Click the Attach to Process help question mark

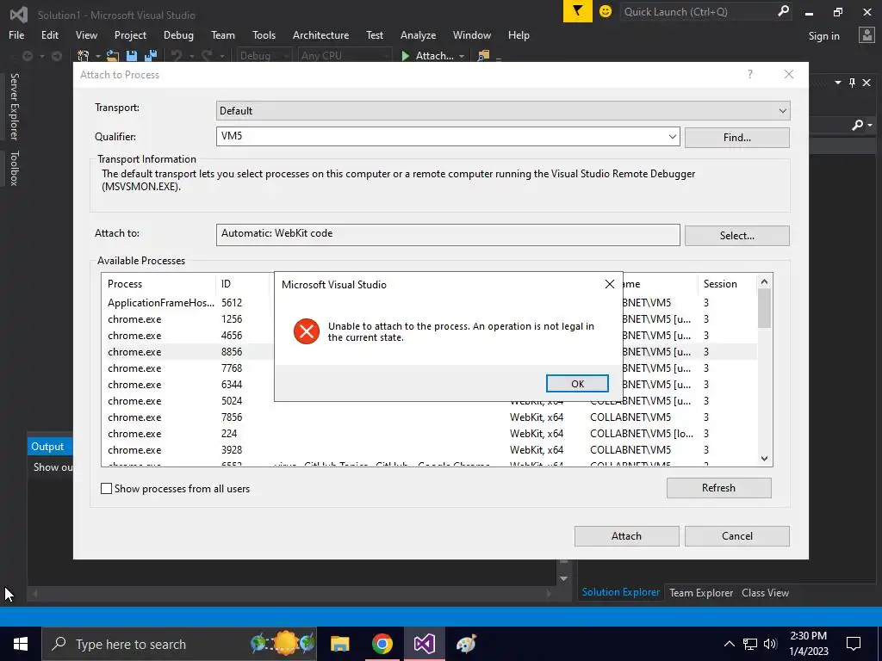pyautogui.click(x=750, y=74)
